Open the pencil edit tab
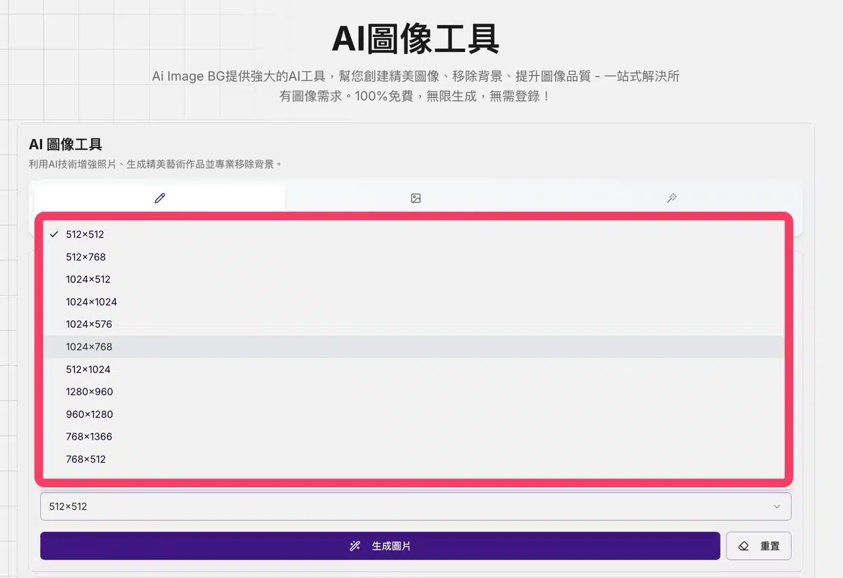This screenshot has height=578, width=843. [x=159, y=198]
